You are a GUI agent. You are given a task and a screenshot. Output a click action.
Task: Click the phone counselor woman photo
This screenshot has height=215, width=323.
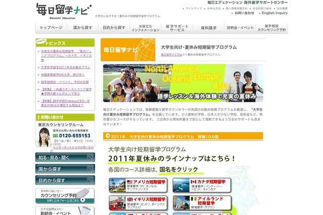[x=43, y=137]
